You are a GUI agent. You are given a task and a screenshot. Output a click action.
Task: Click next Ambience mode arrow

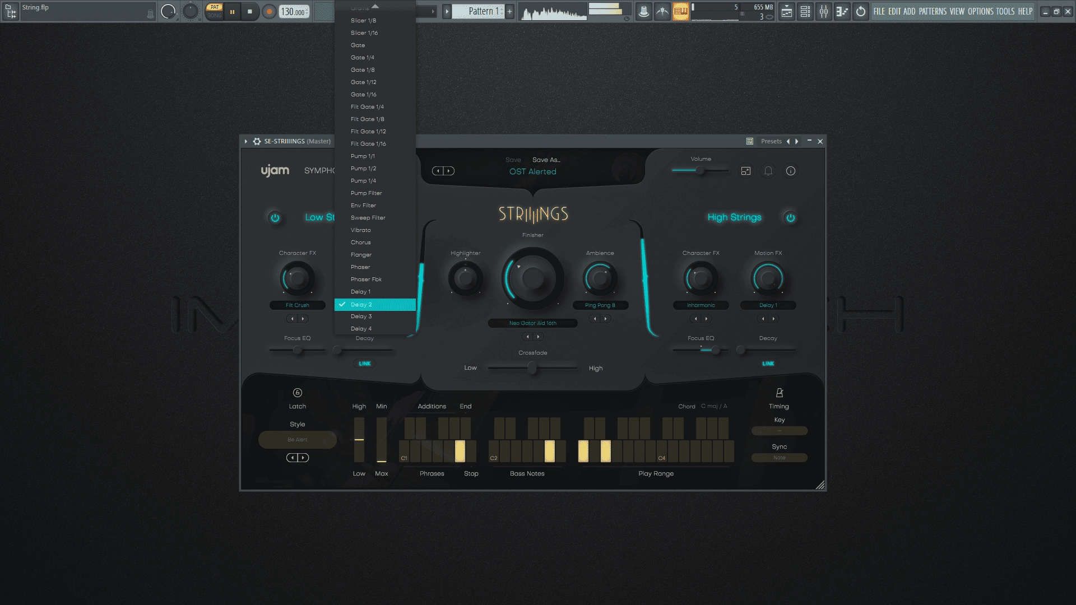(606, 319)
